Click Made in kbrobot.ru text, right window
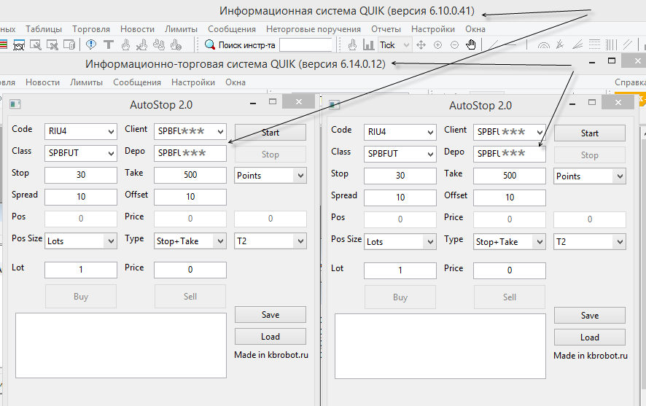The width and height of the screenshot is (646, 406). pos(591,356)
